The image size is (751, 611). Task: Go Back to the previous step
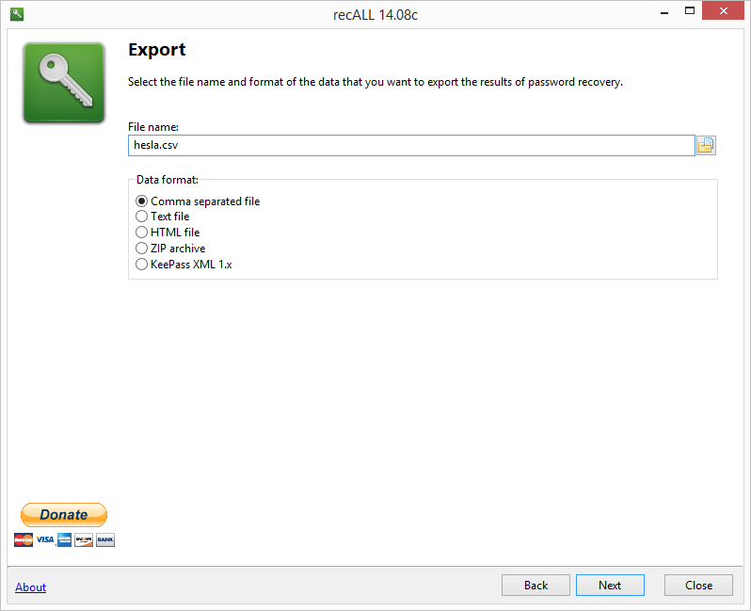coord(535,586)
